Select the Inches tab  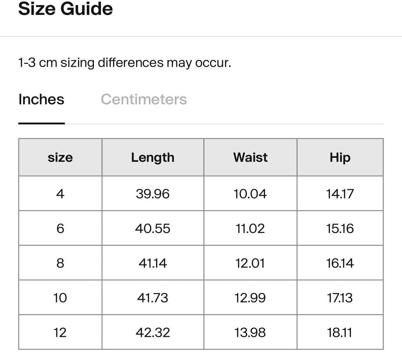41,99
